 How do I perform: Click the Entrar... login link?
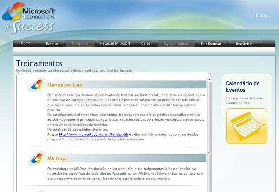point(264,16)
